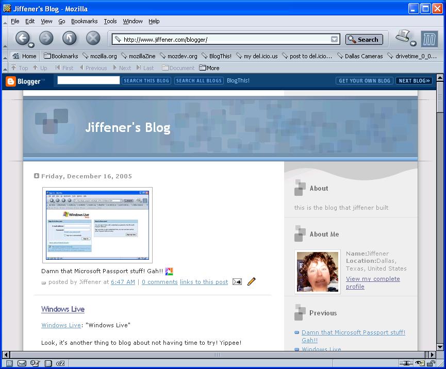Click the Search button beside URL bar

[364, 40]
